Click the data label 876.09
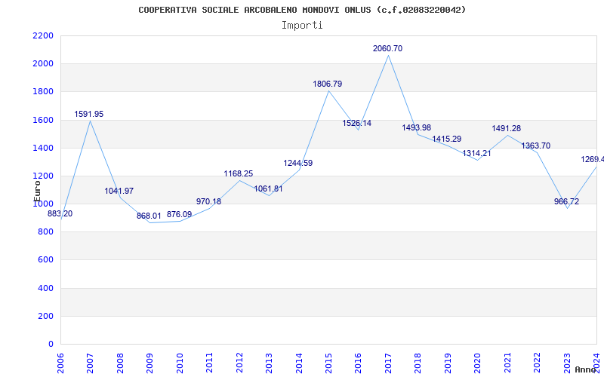This screenshot has width=604, height=377. click(179, 215)
